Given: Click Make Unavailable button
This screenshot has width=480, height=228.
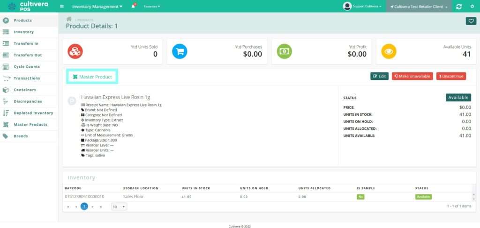Looking at the screenshot, I should (412, 76).
